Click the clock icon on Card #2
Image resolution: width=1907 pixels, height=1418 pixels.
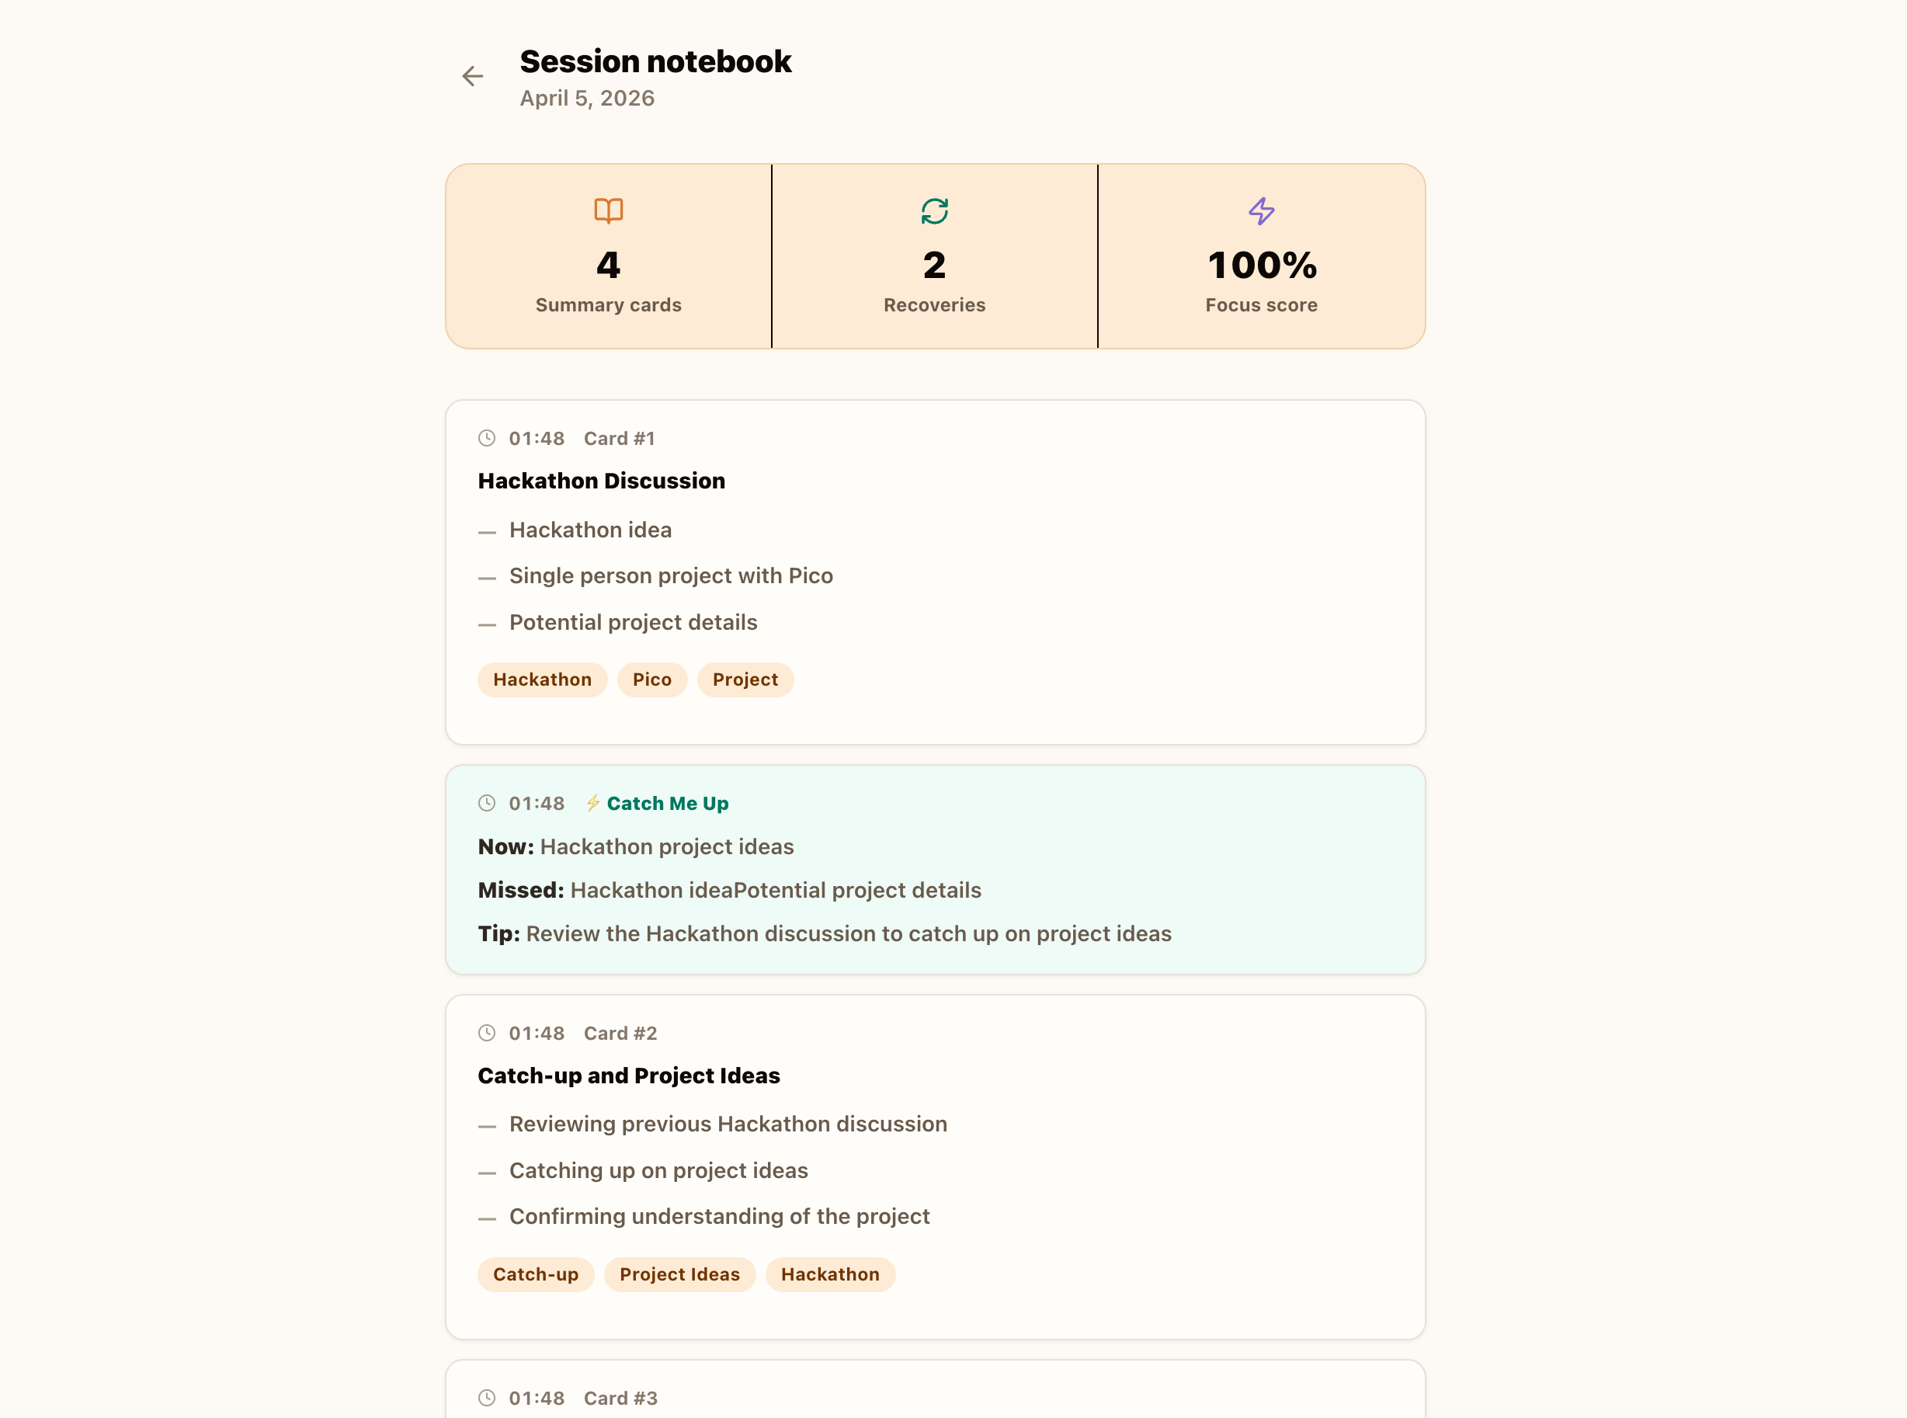pos(487,1033)
